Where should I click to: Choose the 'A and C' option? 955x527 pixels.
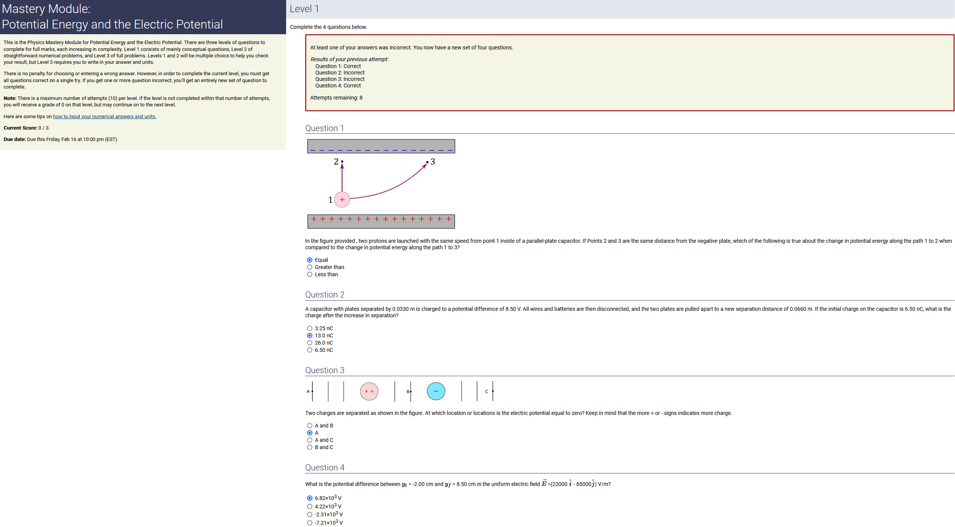tap(309, 440)
